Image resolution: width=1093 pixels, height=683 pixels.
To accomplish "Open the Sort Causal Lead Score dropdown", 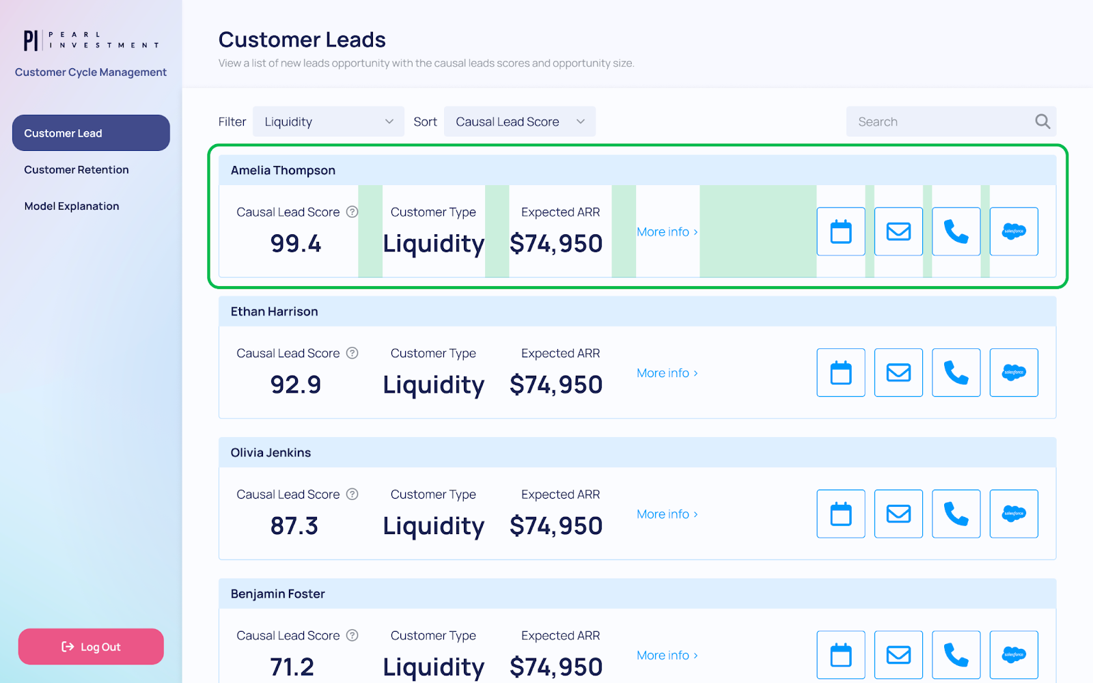I will click(x=520, y=122).
